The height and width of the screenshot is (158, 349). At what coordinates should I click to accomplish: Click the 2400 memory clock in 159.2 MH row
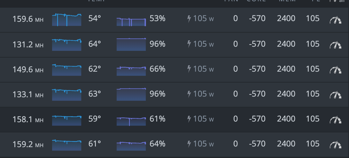(x=286, y=144)
